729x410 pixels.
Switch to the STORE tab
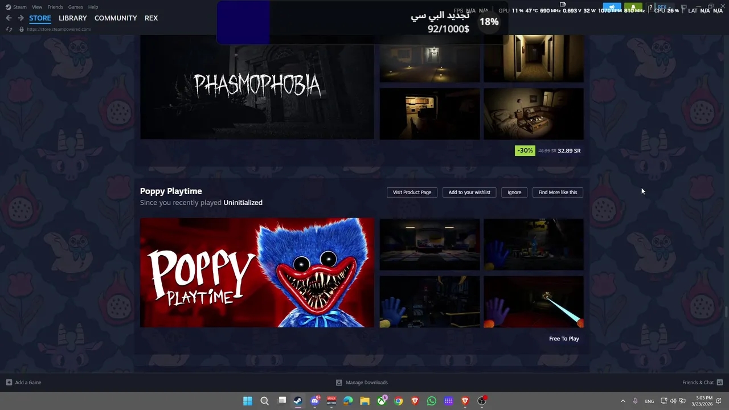pos(40,18)
